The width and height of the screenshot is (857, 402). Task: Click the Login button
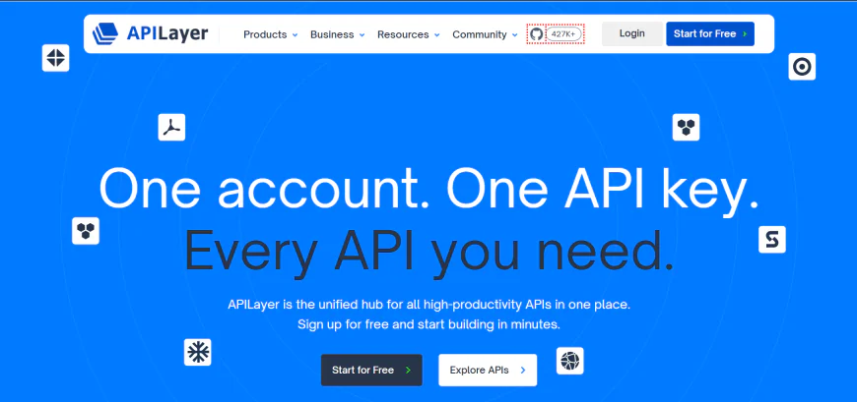coord(631,33)
